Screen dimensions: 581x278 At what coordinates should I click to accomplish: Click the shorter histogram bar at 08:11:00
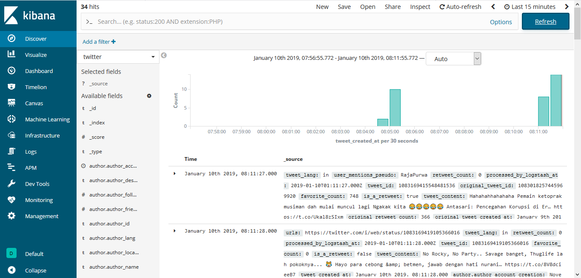click(544, 112)
